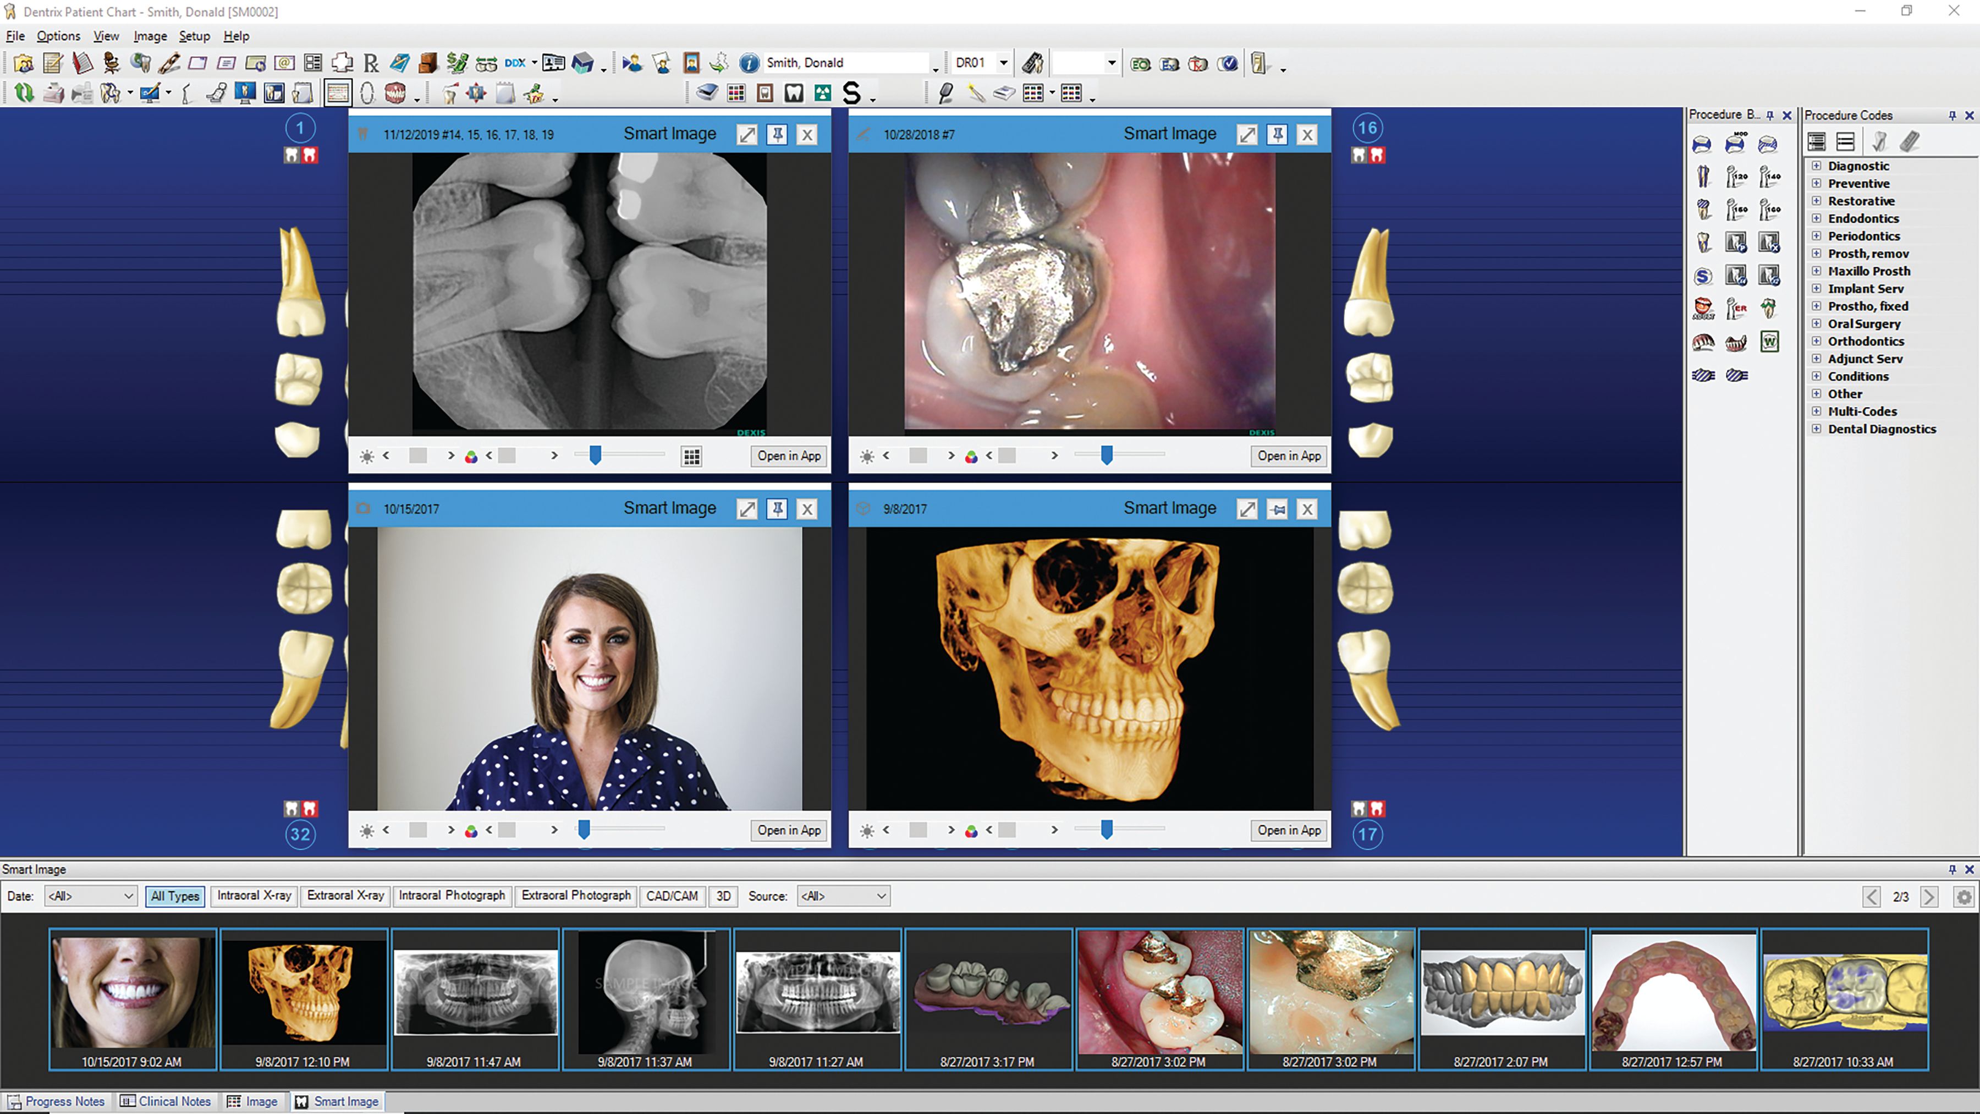Open the Date filter dropdown
Image resolution: width=1980 pixels, height=1114 pixels.
91,896
